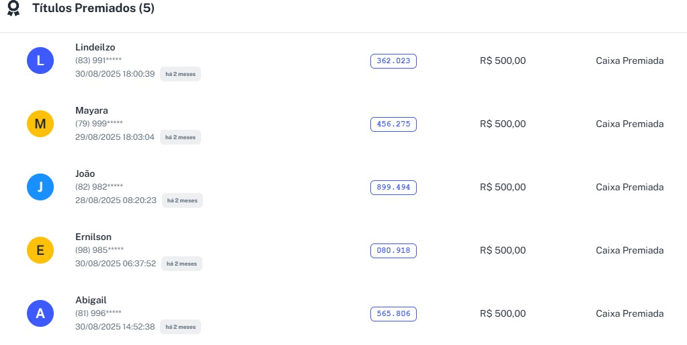Click Mayara's yellow M avatar

coord(40,124)
